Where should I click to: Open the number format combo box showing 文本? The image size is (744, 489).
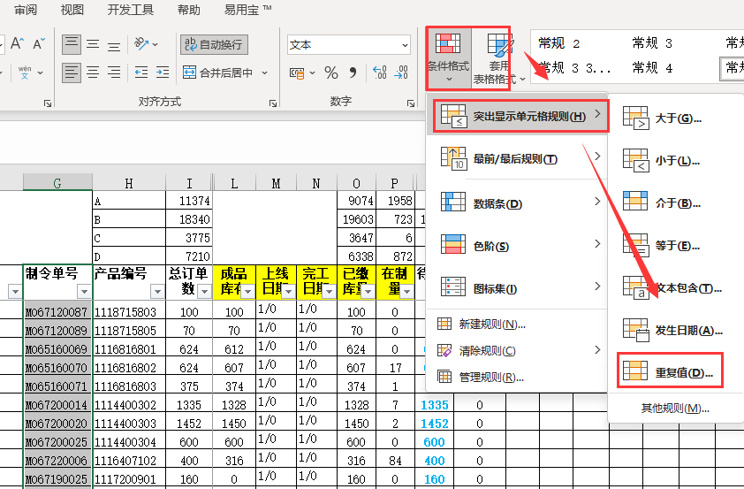click(x=349, y=44)
